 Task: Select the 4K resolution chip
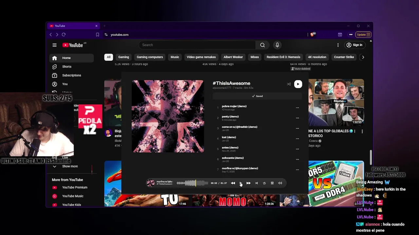point(317,57)
